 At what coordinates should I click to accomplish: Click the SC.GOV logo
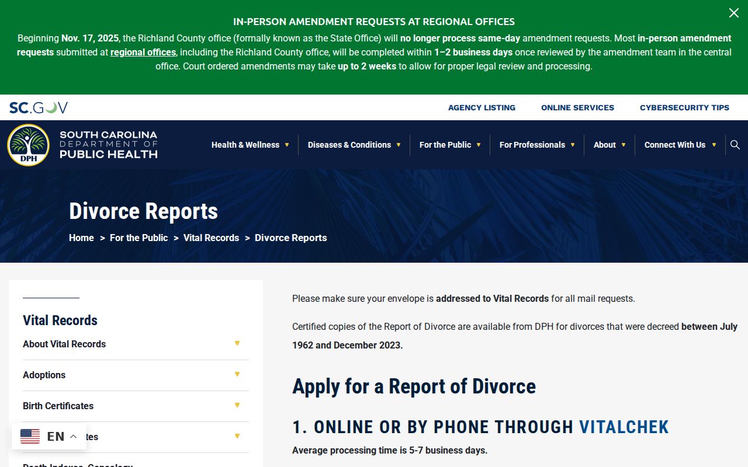click(x=39, y=107)
